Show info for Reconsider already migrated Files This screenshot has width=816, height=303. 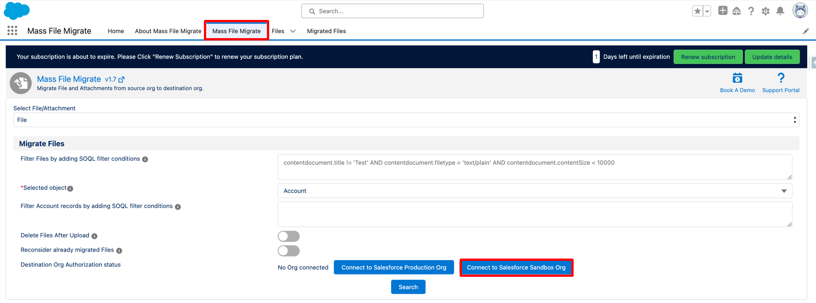pos(119,250)
